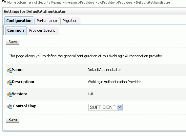Click the warning icon beside Control Flag

pyautogui.click(x=10, y=107)
